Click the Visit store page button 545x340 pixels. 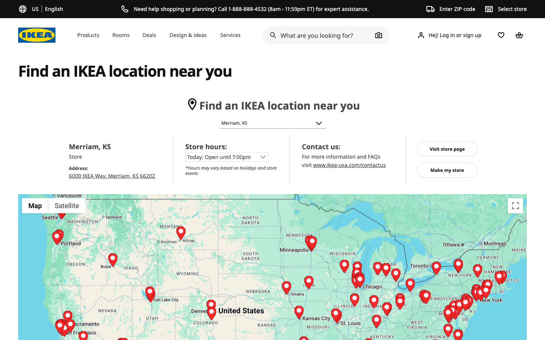[447, 149]
